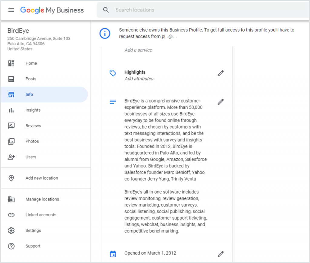Select the Info sidebar item
Screen dimensions: 310x263
coord(29,95)
